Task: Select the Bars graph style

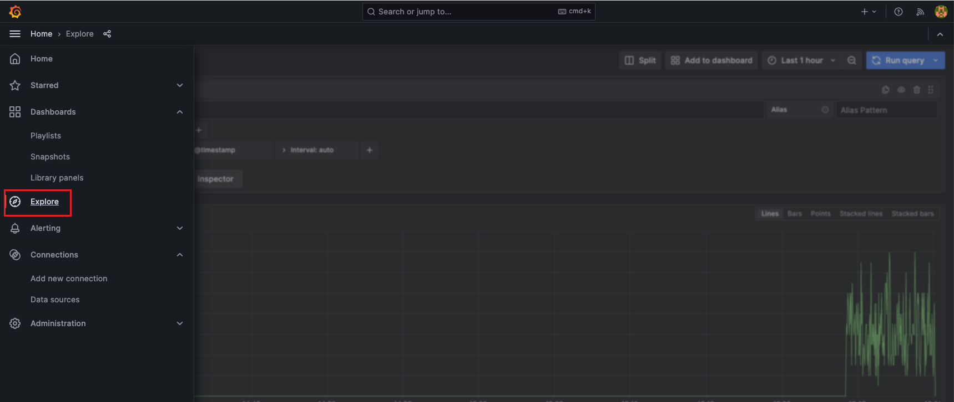Action: coord(794,214)
